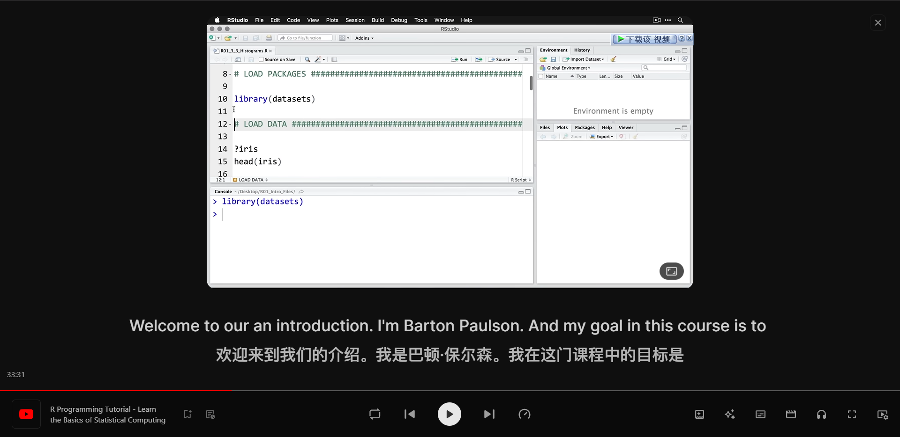Seek on the red video progress bar

[450, 390]
